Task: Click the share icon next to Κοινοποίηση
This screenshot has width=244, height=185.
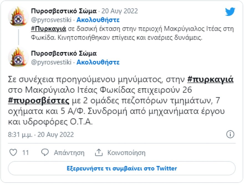Action: [x=98, y=152]
